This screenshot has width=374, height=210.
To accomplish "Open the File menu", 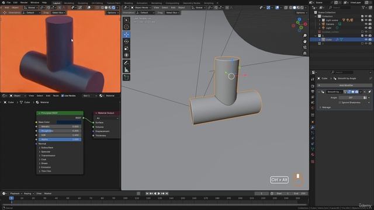I will coord(9,2).
